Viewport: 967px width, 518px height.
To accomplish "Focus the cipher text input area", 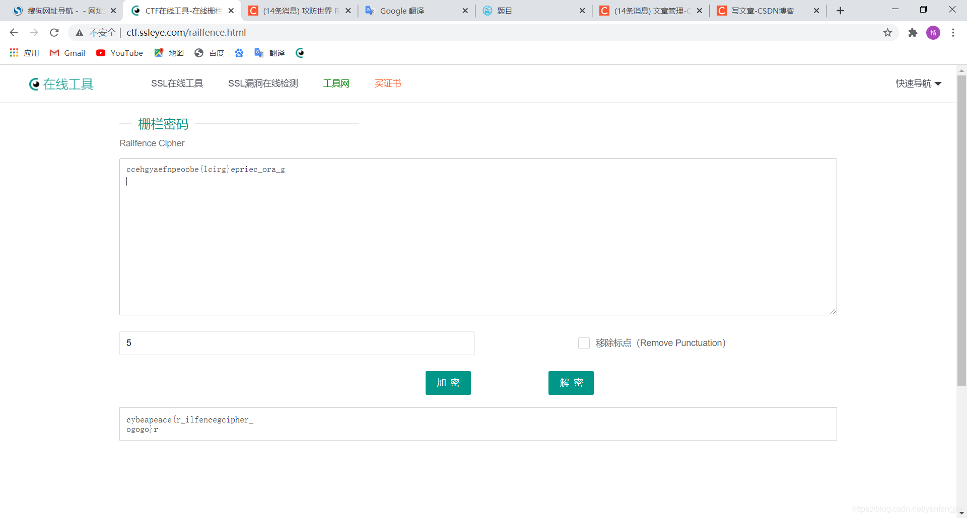I will point(478,237).
